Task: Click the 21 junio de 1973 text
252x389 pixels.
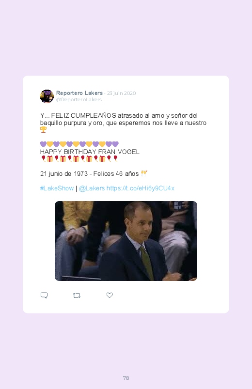Action: coord(64,173)
